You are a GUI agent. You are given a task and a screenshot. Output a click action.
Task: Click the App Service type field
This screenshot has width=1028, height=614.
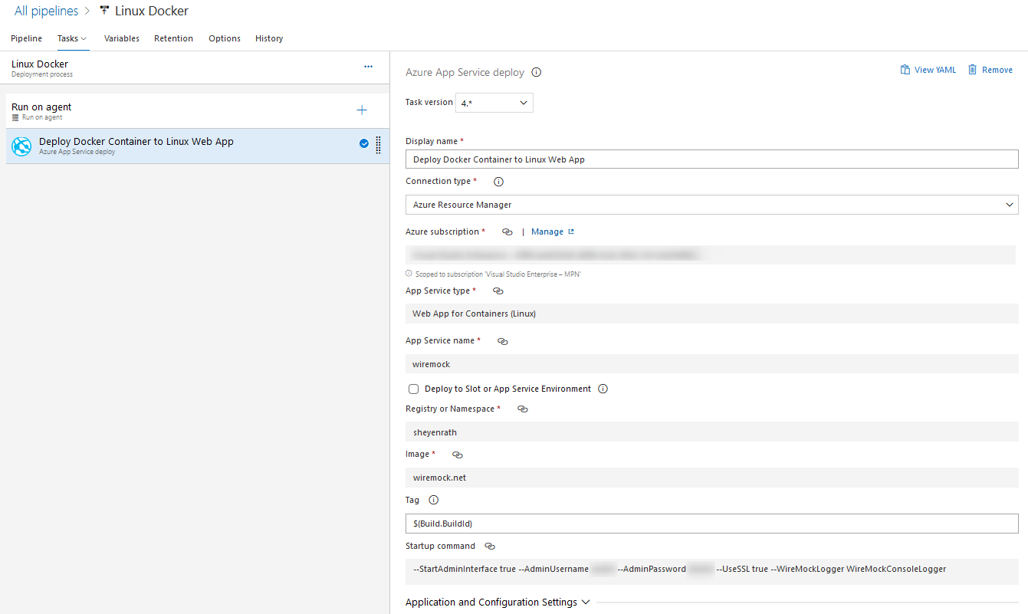tap(711, 314)
